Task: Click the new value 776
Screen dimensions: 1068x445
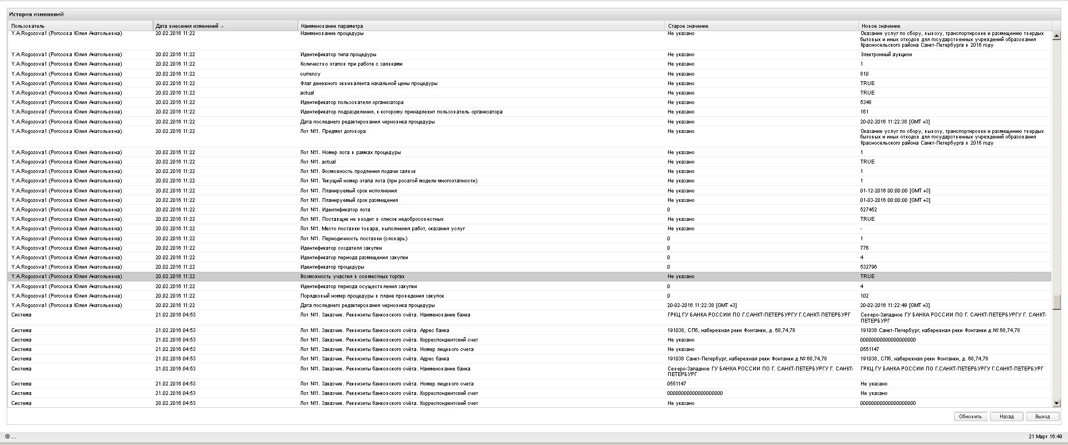Action: 864,248
